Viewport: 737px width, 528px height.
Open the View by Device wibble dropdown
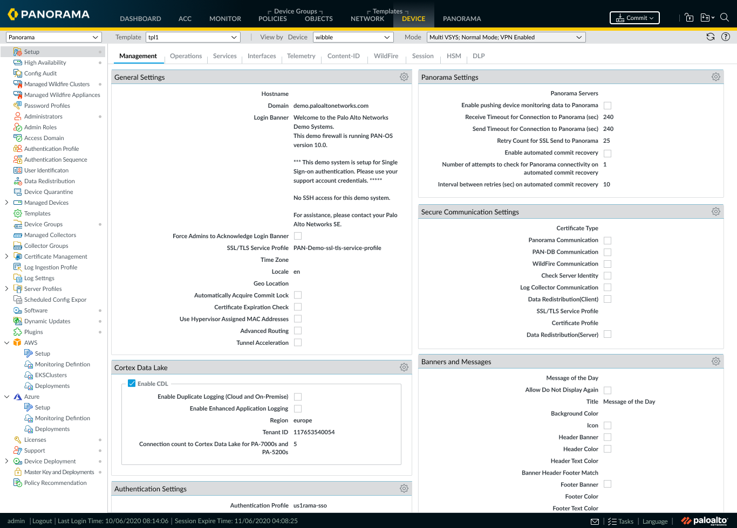point(353,37)
